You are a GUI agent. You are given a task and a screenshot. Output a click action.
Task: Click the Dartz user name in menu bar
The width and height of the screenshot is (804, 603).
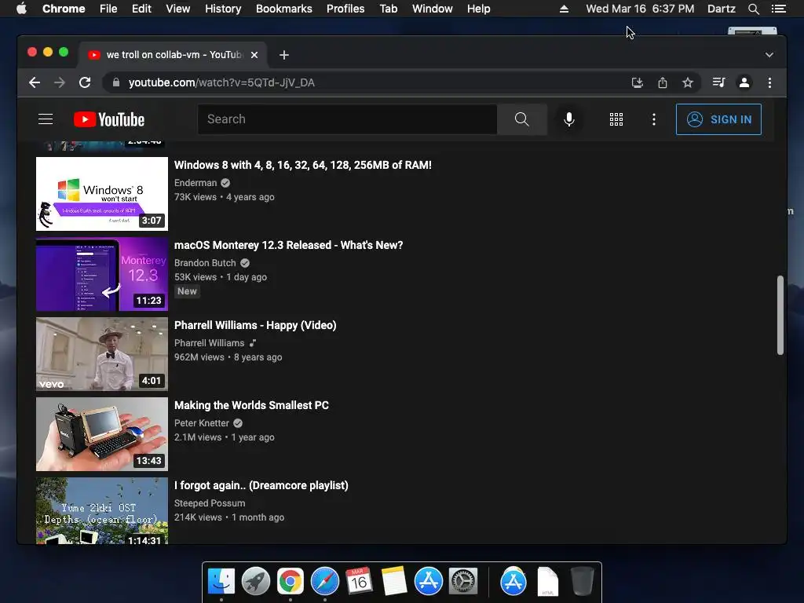pyautogui.click(x=721, y=9)
